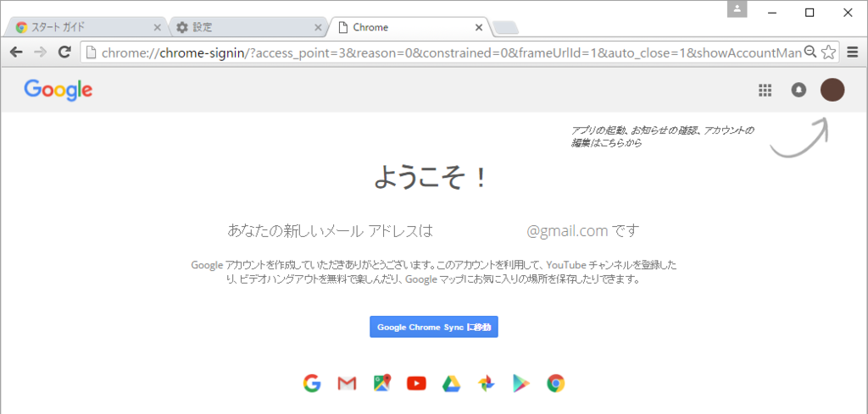Open the Google Photos pinwheel icon
Viewport: 868px width, 414px height.
[x=486, y=383]
